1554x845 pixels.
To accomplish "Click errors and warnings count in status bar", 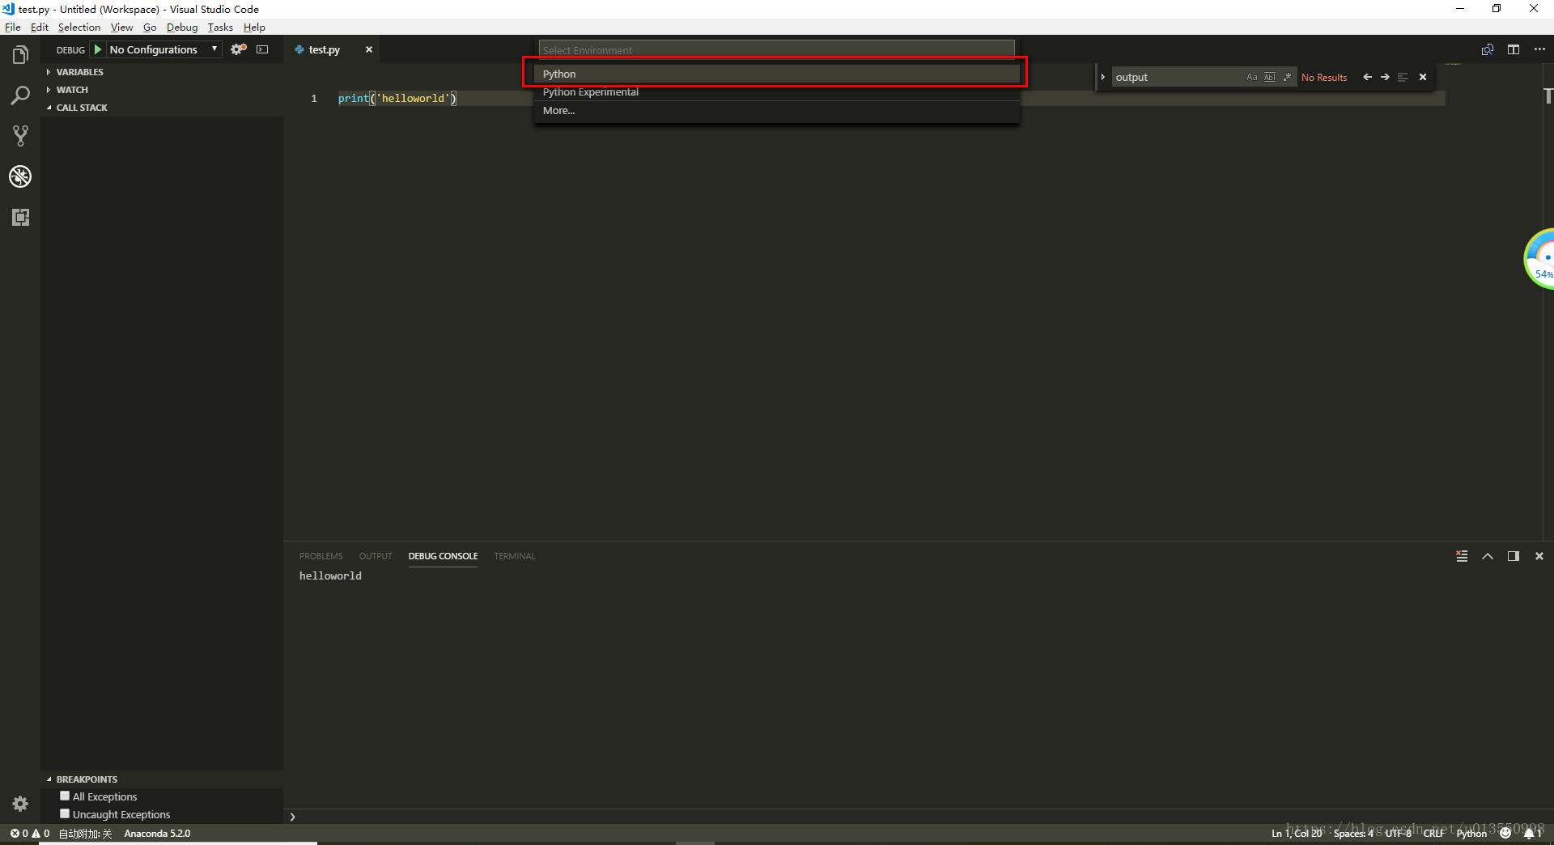I will 29,833.
